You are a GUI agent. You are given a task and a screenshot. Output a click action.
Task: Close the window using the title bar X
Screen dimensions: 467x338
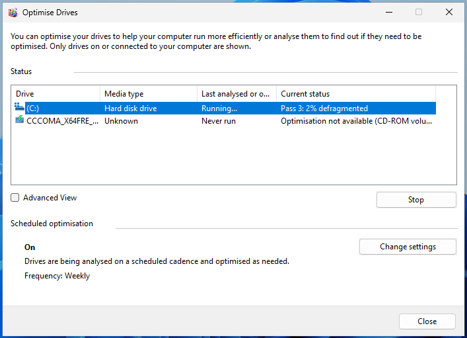(449, 13)
